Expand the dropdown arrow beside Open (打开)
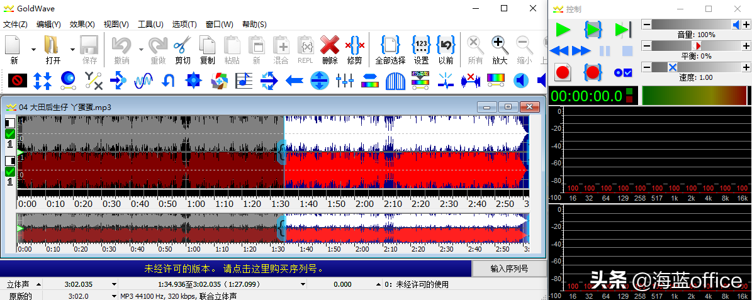The height and width of the screenshot is (300, 752). click(72, 50)
